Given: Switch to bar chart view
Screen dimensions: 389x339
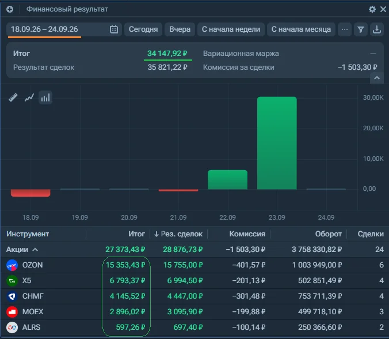Looking at the screenshot, I should click(x=45, y=97).
